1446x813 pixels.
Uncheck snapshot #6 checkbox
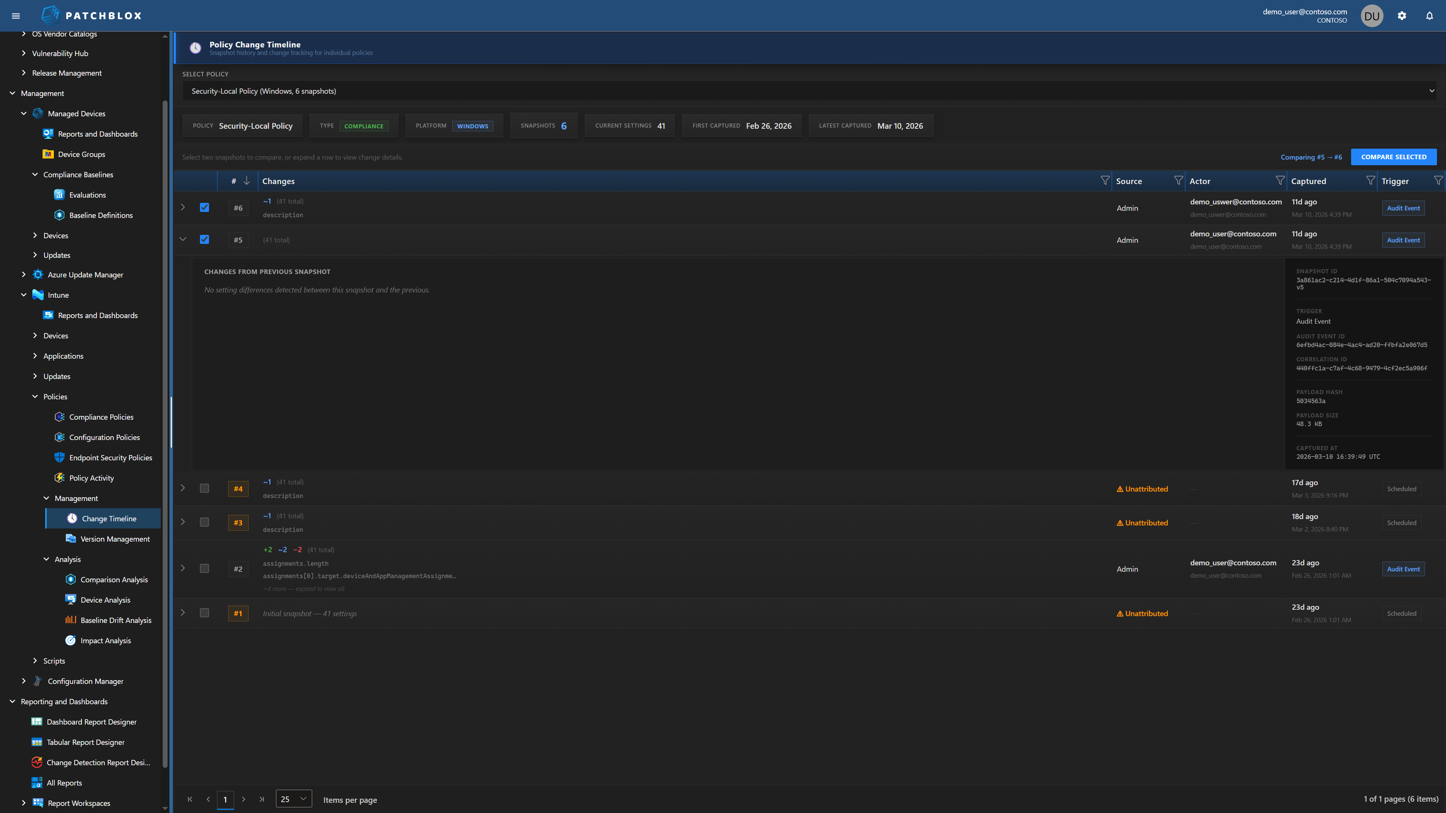[x=204, y=208]
